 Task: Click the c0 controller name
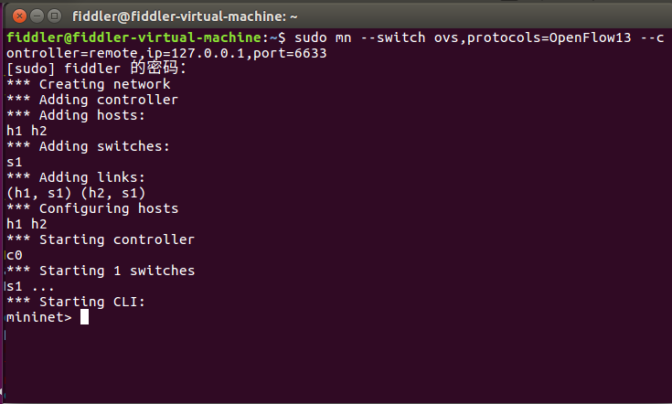(14, 255)
